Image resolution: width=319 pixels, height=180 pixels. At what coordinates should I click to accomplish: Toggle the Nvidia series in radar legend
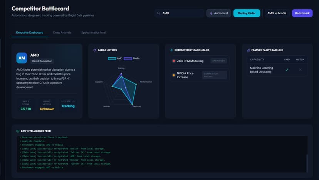132,58
